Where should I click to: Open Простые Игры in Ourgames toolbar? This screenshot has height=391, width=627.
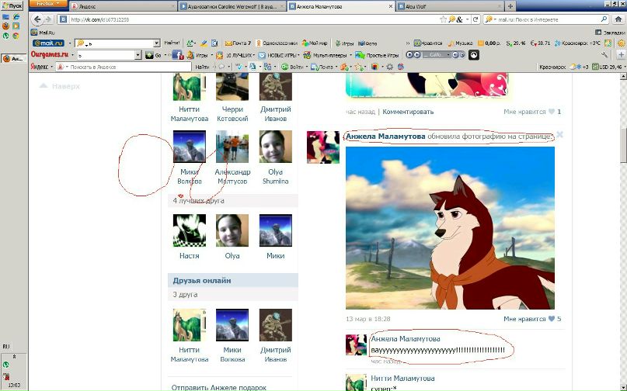377,55
